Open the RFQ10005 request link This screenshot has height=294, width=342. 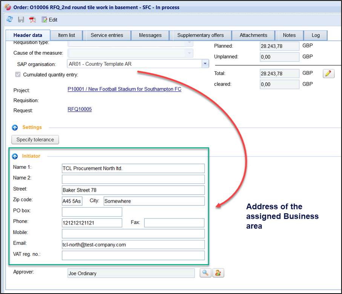pos(80,109)
